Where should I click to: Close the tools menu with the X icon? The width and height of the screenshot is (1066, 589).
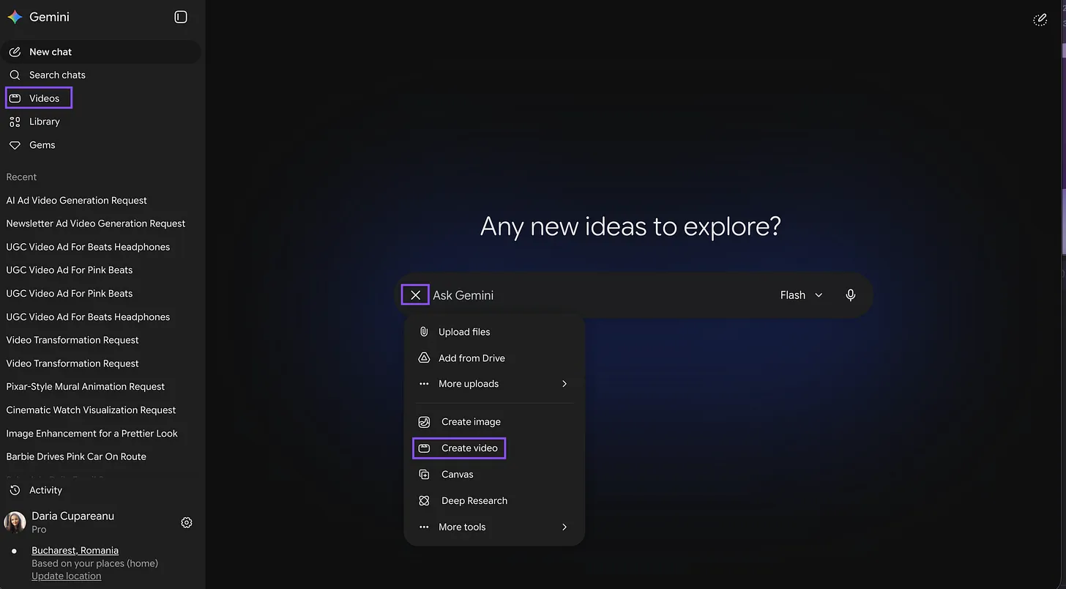pyautogui.click(x=415, y=295)
